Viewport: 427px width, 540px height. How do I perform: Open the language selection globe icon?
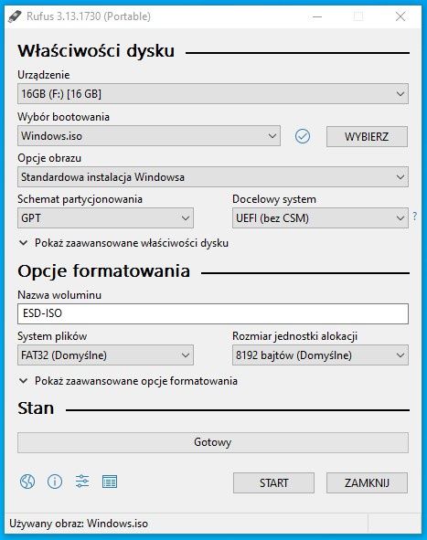tap(27, 482)
